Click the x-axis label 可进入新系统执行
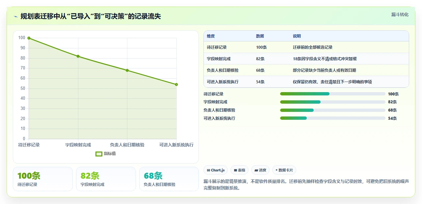422x204 pixels. pyautogui.click(x=176, y=145)
